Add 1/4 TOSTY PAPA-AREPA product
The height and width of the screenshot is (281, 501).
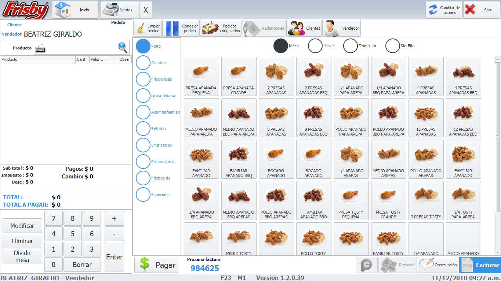(x=463, y=200)
